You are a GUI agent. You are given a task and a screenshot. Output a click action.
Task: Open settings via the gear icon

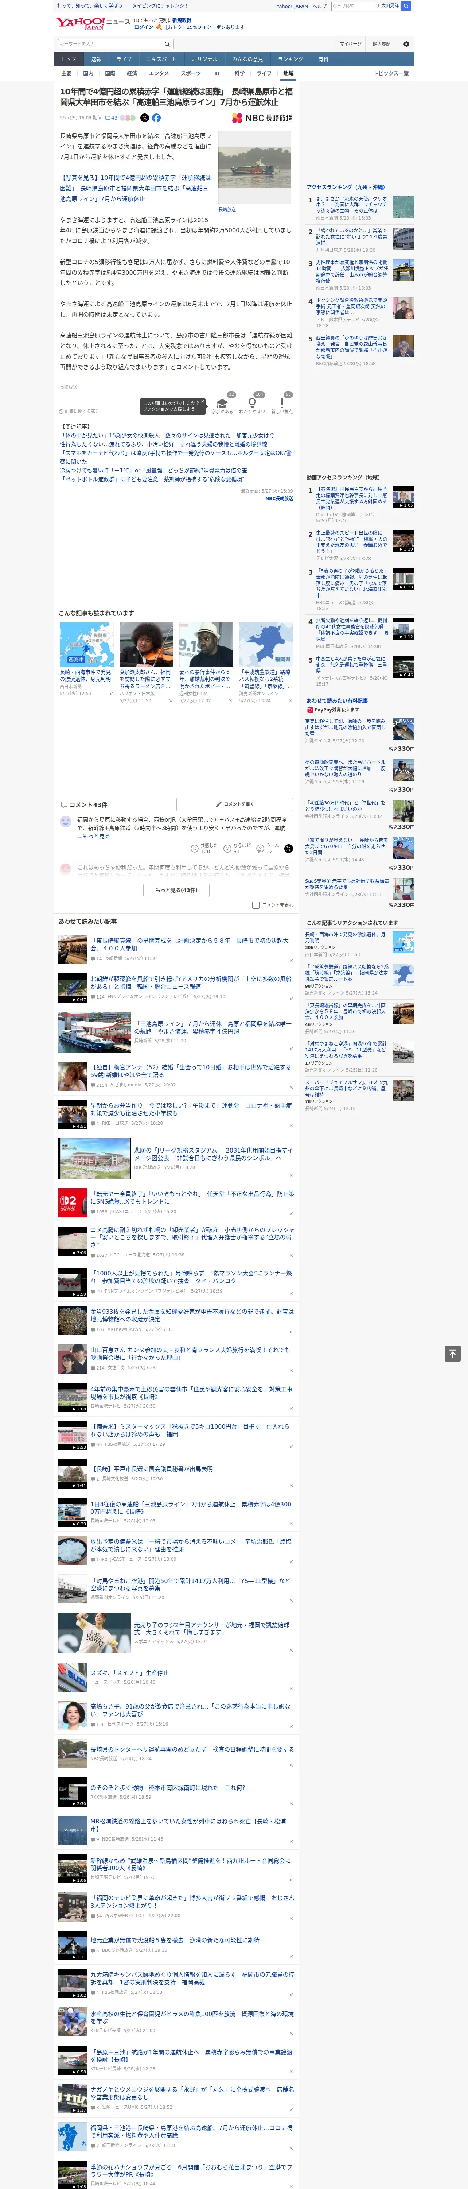pos(406,44)
